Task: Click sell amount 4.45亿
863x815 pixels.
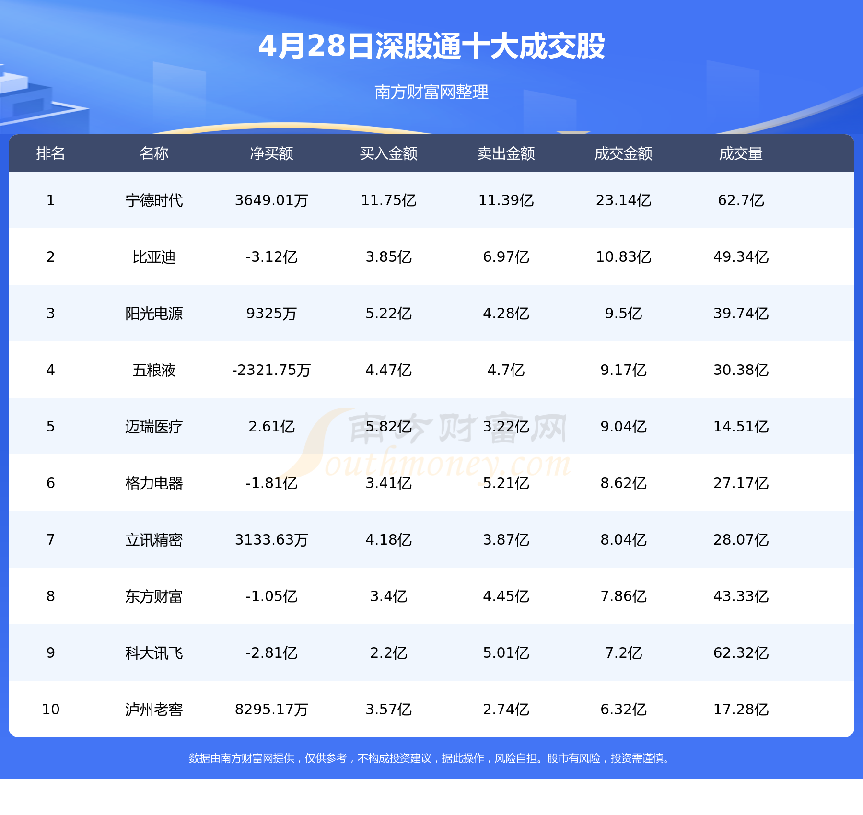Action: (x=506, y=596)
